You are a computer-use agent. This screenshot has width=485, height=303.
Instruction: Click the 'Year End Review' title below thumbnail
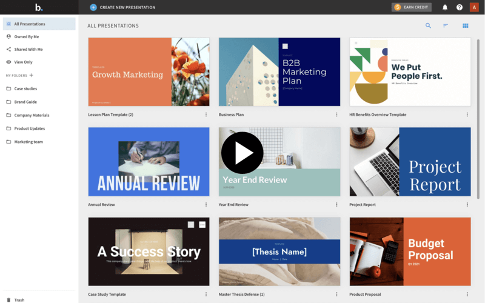[x=233, y=205]
